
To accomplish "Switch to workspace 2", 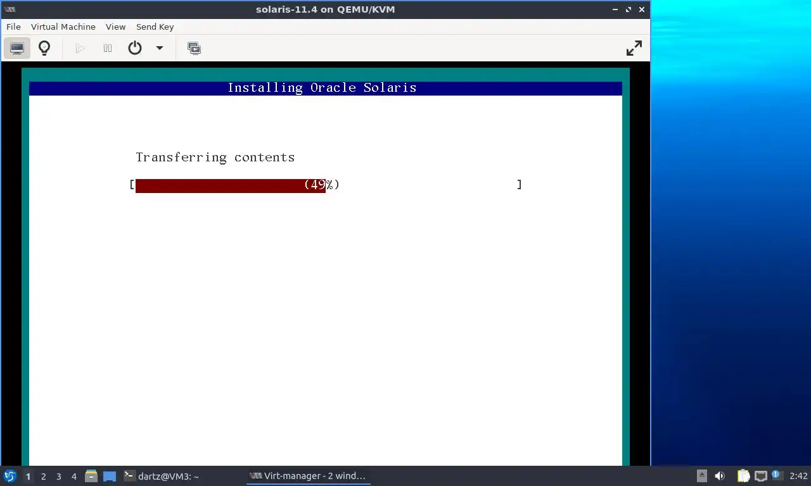I will coord(44,477).
